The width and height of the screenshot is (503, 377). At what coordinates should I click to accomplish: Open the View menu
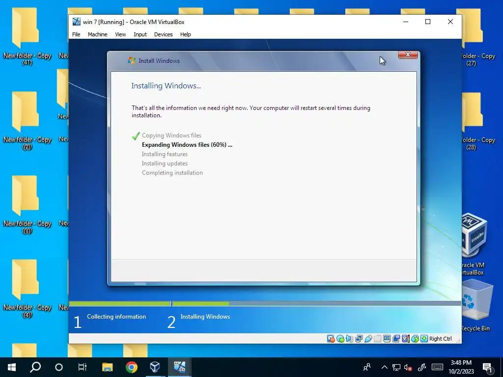(120, 34)
